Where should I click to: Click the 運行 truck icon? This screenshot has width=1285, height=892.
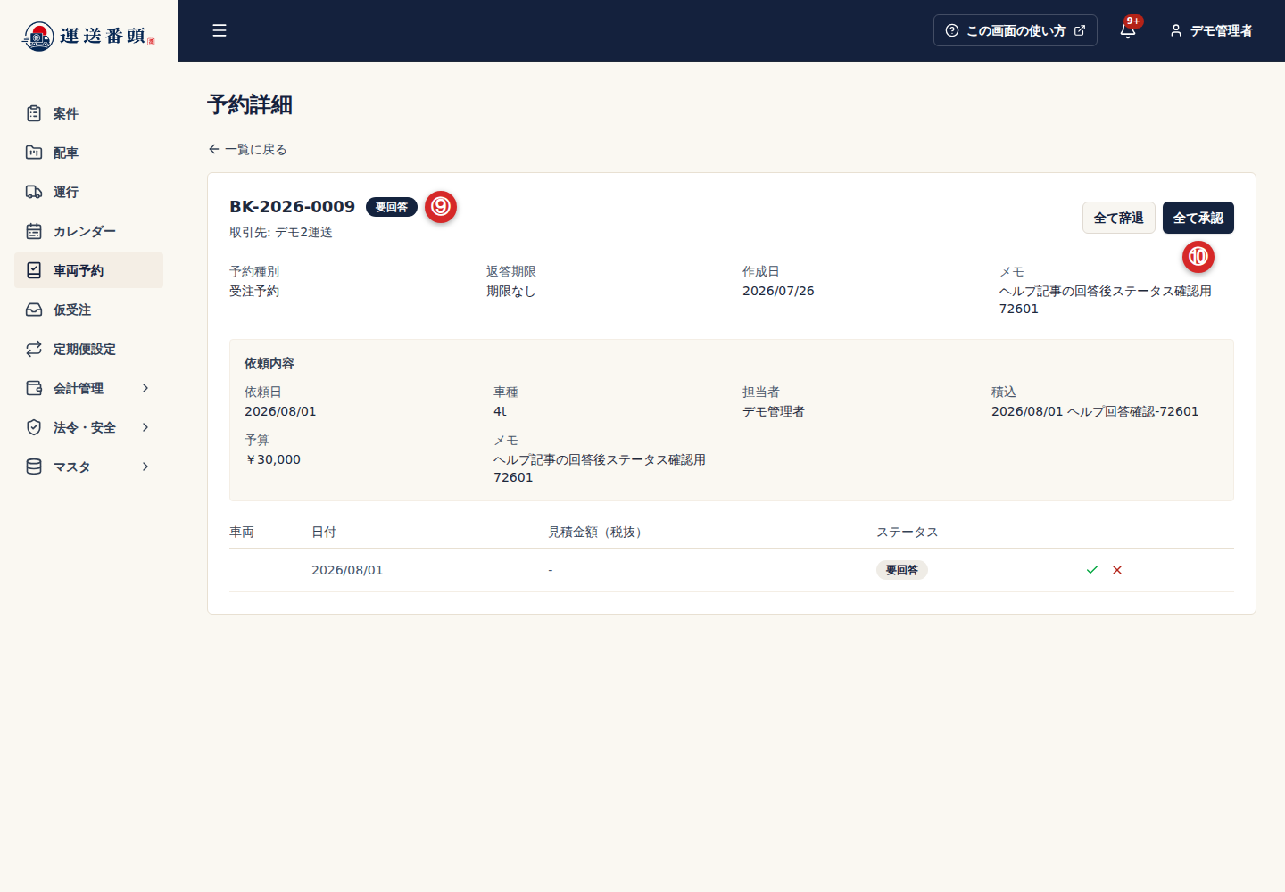point(34,192)
